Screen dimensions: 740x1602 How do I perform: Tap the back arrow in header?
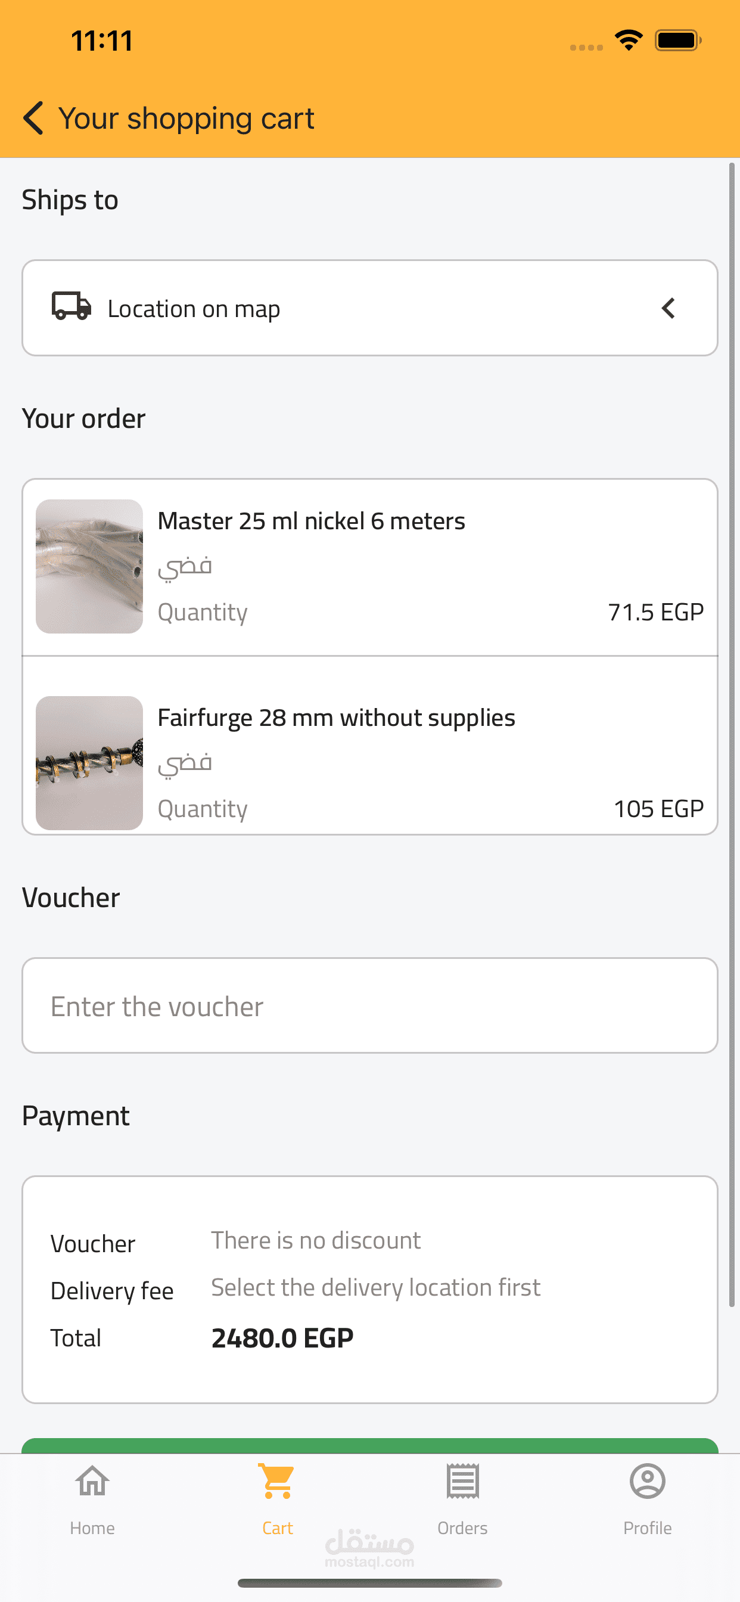coord(33,118)
